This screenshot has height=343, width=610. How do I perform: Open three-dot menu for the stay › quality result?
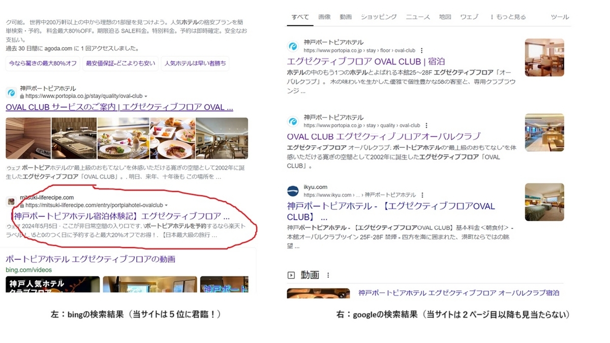[x=426, y=126]
